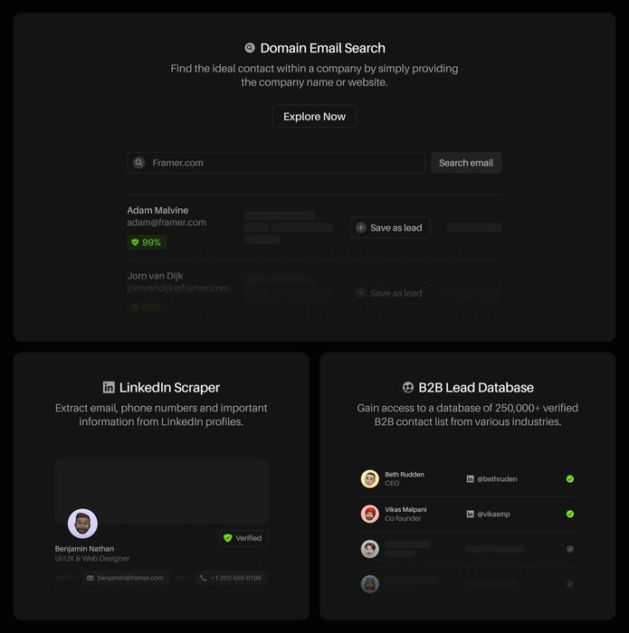Click the LinkedIn Scraper logo icon

point(109,387)
